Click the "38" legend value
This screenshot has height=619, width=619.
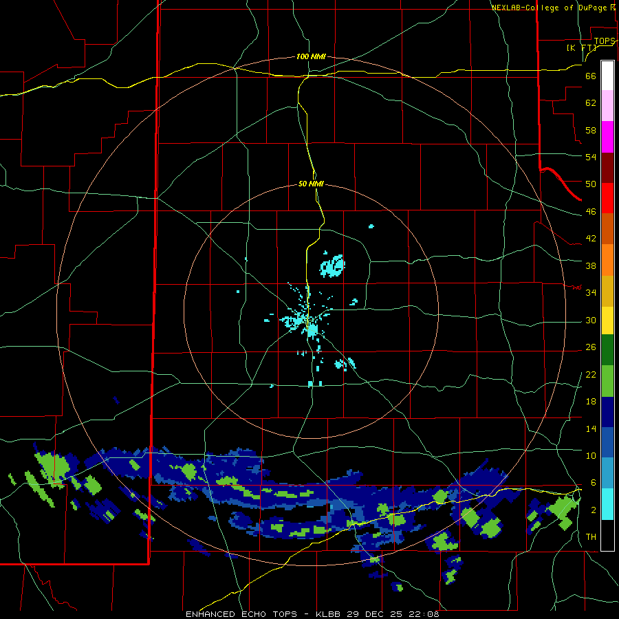(591, 265)
